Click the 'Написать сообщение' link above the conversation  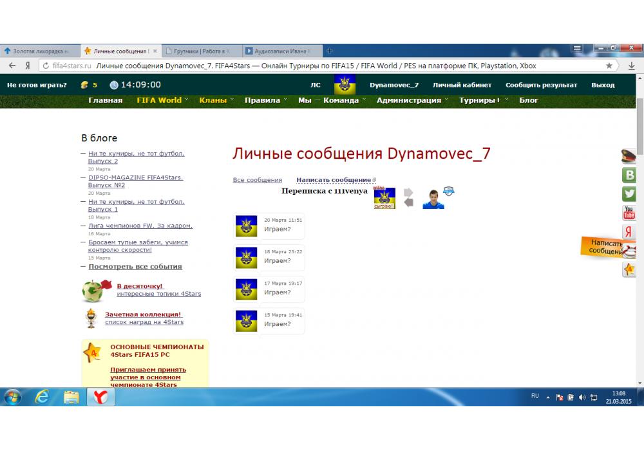(x=334, y=180)
